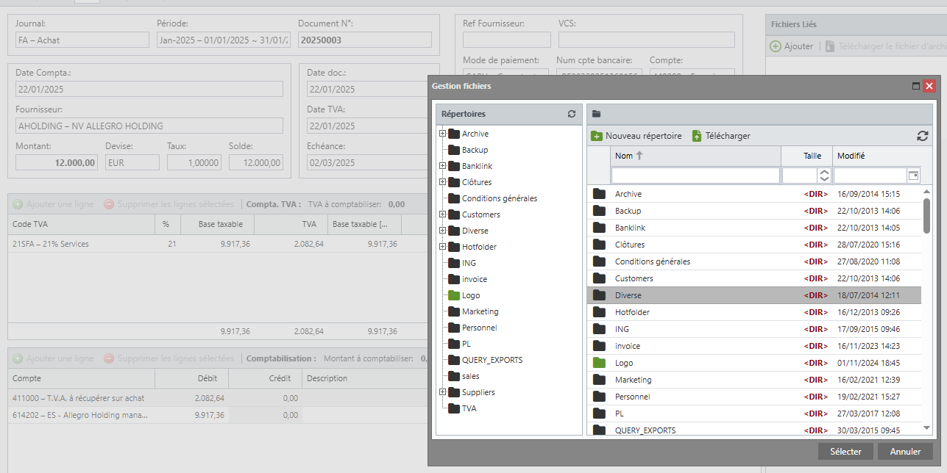
Task: Focus the Taille filter input box
Action: [800, 176]
